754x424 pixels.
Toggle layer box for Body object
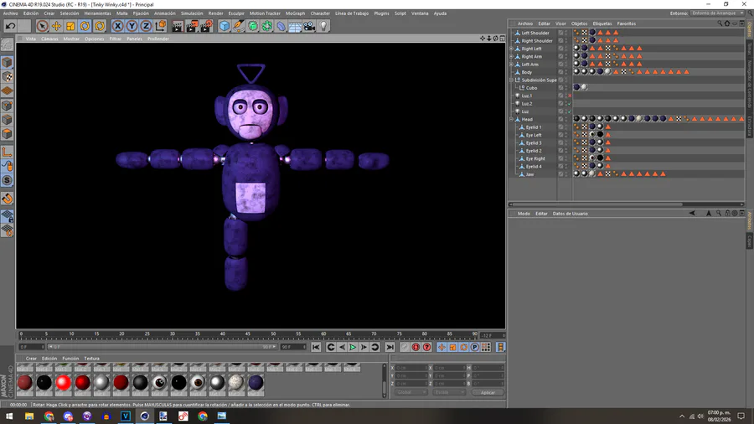[x=560, y=72]
